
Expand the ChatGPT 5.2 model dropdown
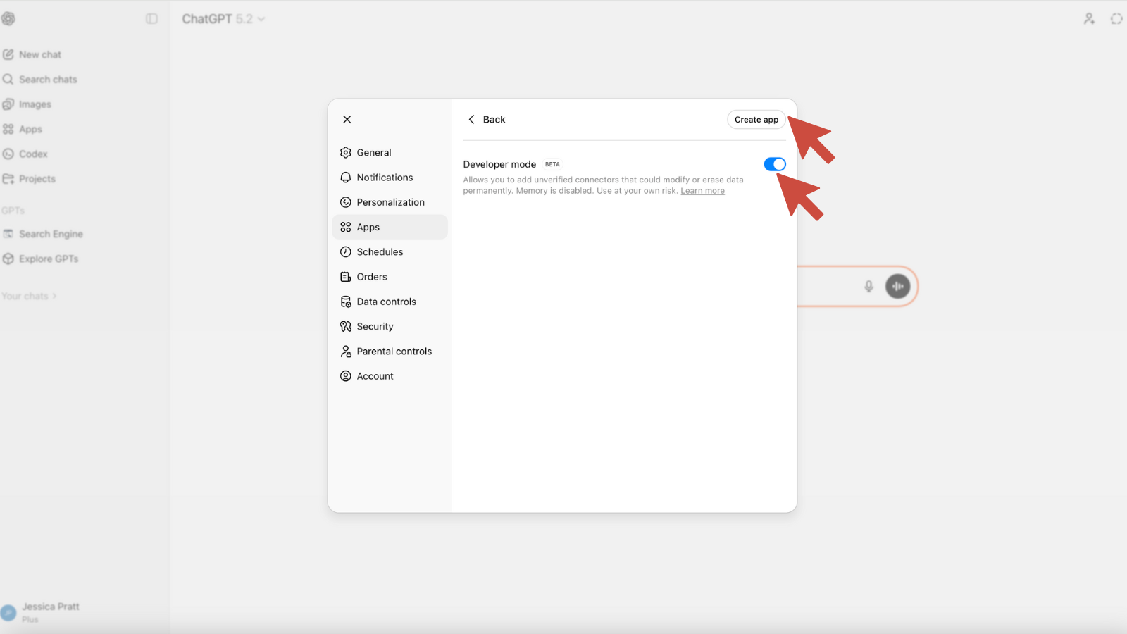tap(223, 19)
